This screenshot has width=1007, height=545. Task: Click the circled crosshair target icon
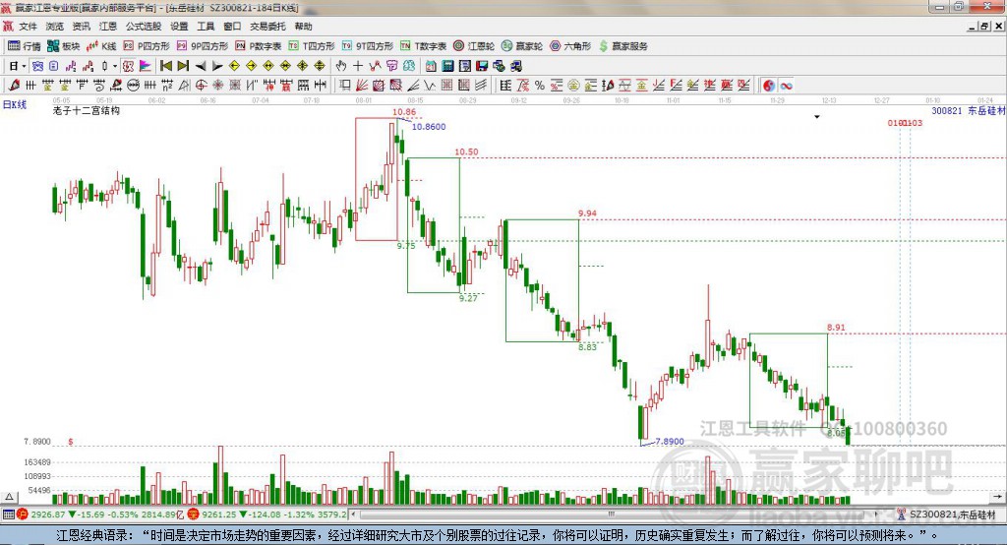click(201, 85)
